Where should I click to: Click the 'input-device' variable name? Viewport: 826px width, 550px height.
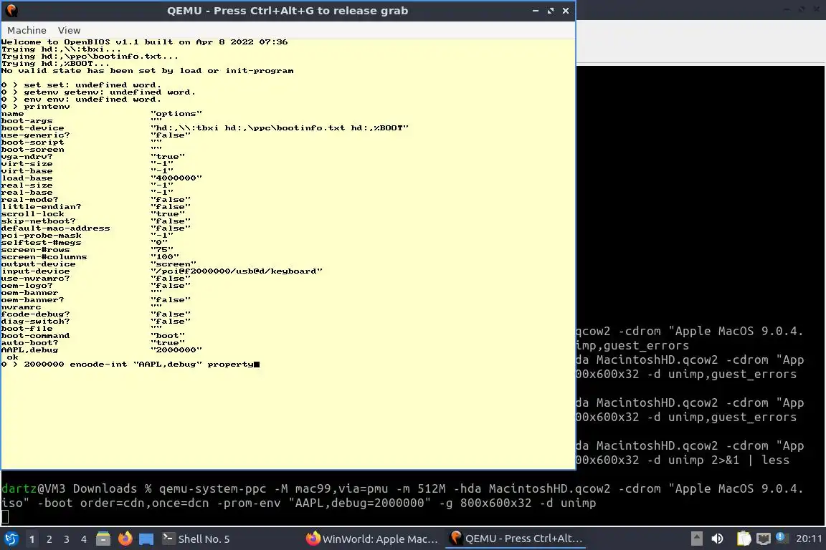35,271
